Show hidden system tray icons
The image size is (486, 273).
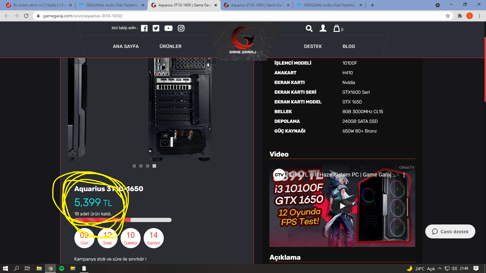440,268
